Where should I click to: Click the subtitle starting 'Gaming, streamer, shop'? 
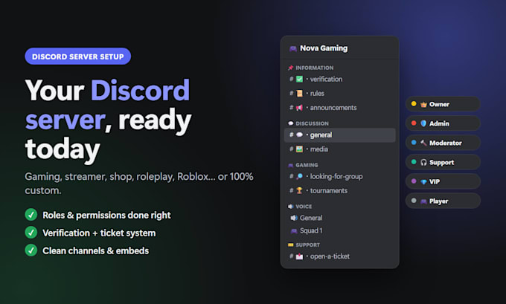(139, 184)
